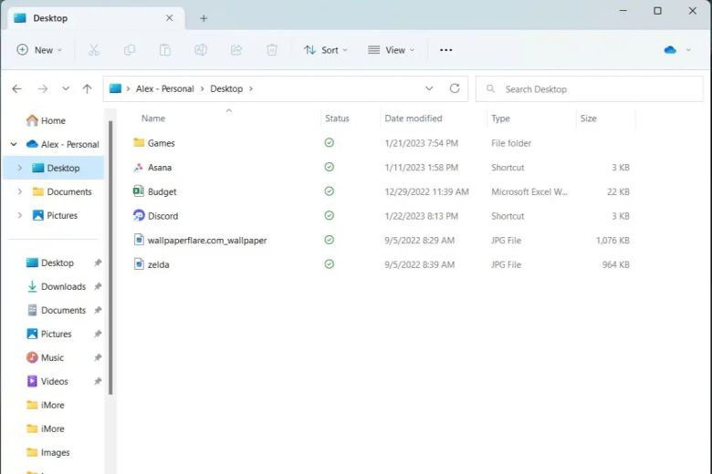Click the Copy icon in toolbar
The image size is (712, 474).
click(130, 50)
